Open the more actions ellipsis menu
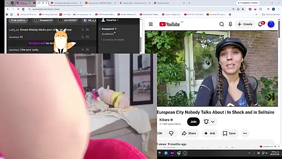 click(245, 133)
